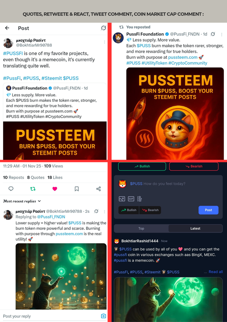Bookmark the post with the bookmark icon

(x=77, y=189)
